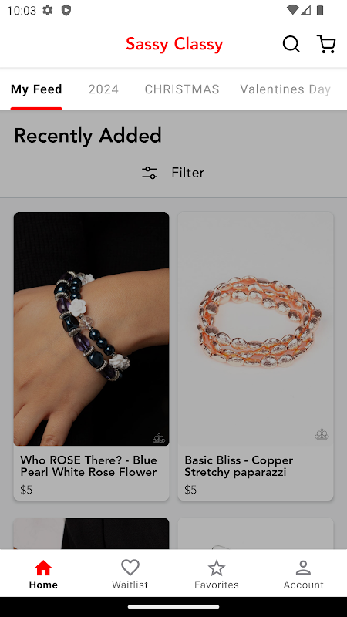
Task: Tap the Filter sliders icon
Action: tap(150, 173)
